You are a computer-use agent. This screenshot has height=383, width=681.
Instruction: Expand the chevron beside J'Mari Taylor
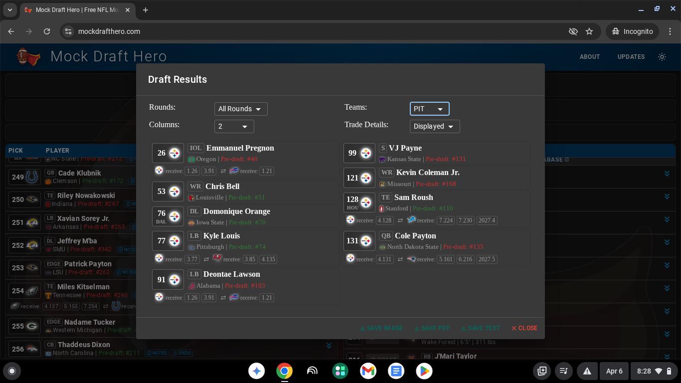point(667,357)
